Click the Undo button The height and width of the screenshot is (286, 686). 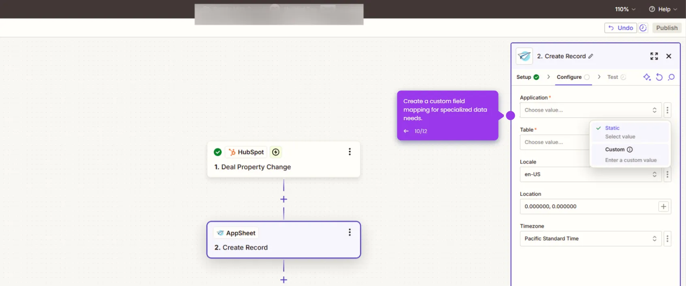point(620,28)
